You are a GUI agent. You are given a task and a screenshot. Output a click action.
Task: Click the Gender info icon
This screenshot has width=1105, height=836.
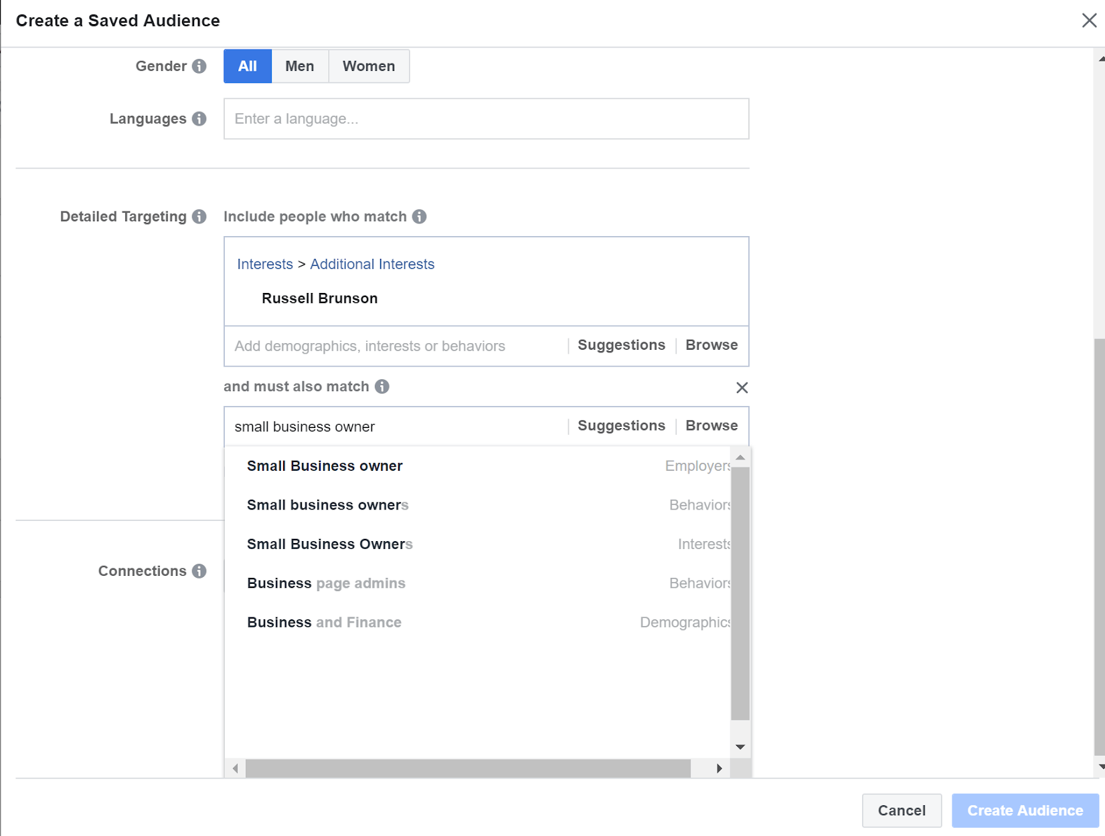(x=199, y=66)
